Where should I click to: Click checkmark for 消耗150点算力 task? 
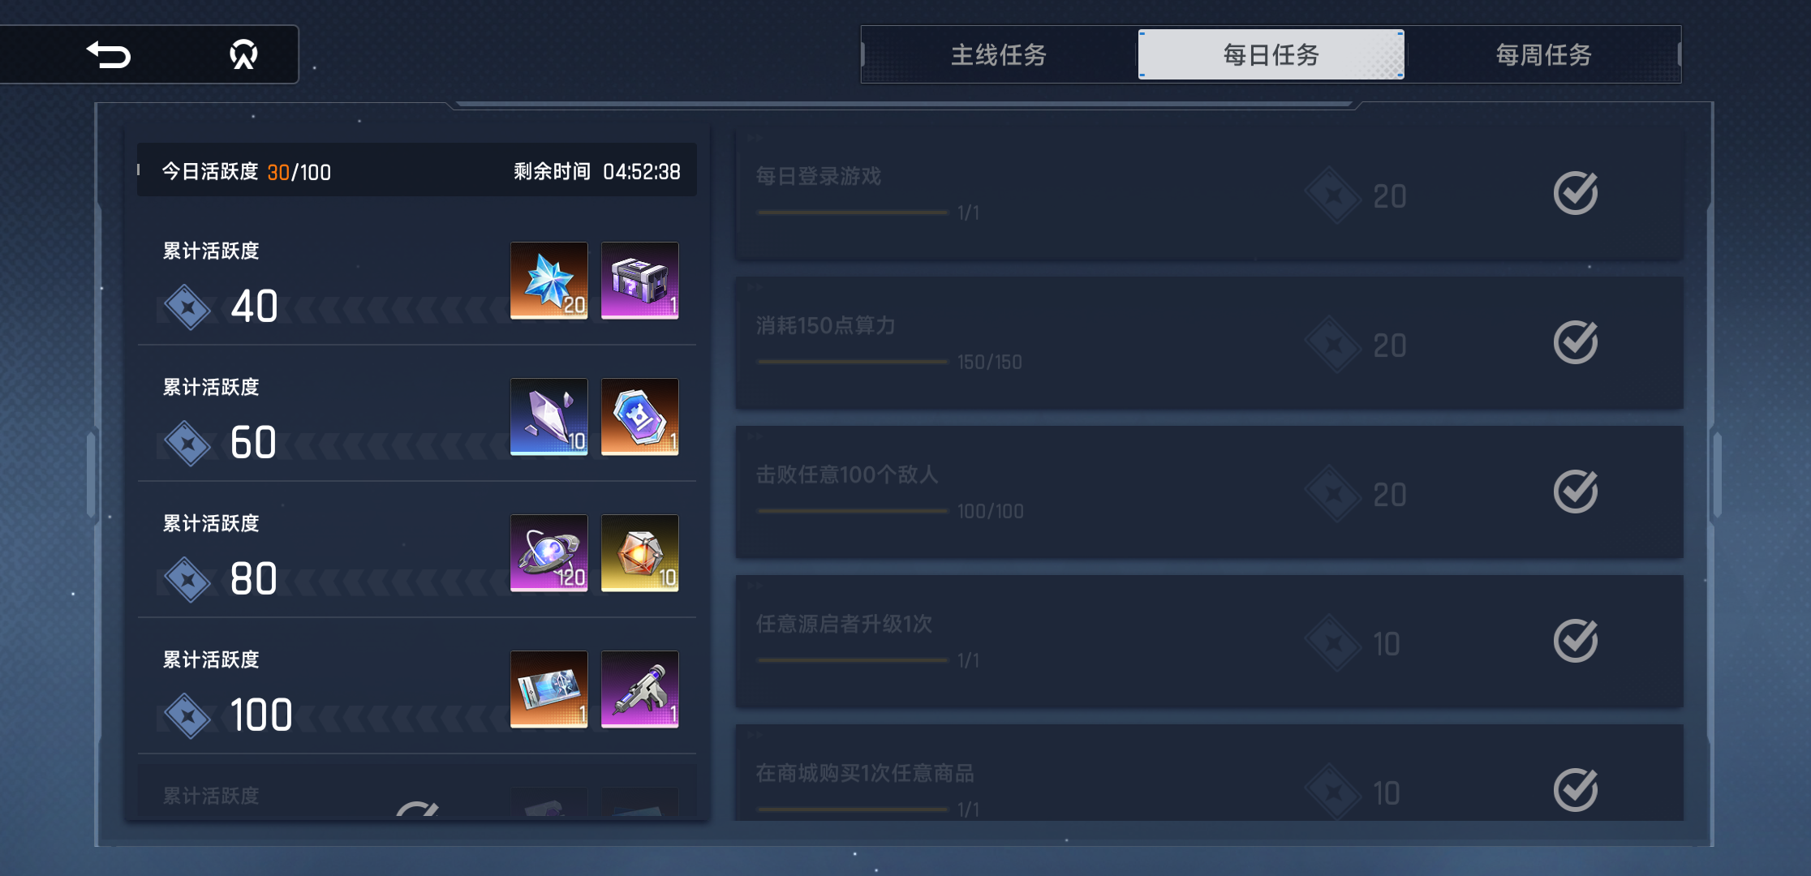point(1576,342)
